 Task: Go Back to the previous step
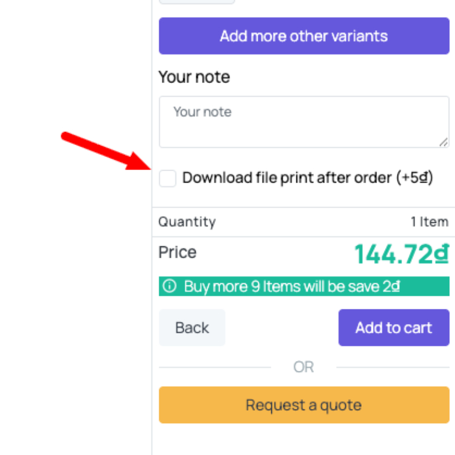[192, 328]
